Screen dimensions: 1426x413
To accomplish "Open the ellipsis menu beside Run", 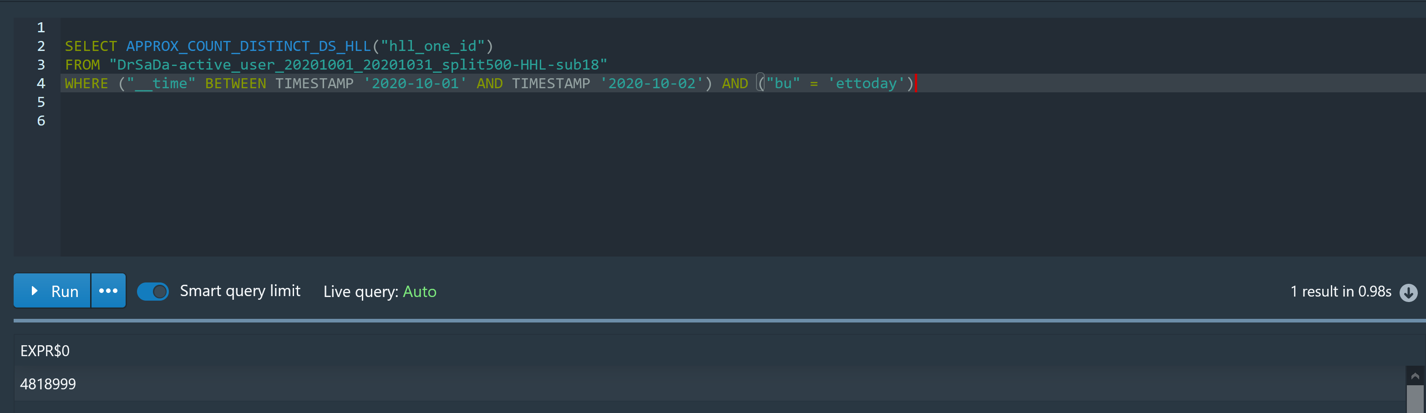I will [108, 291].
